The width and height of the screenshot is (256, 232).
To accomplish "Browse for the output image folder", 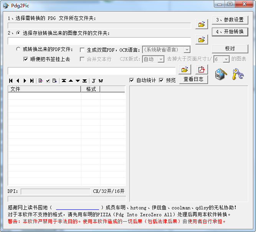I will [x=201, y=39].
